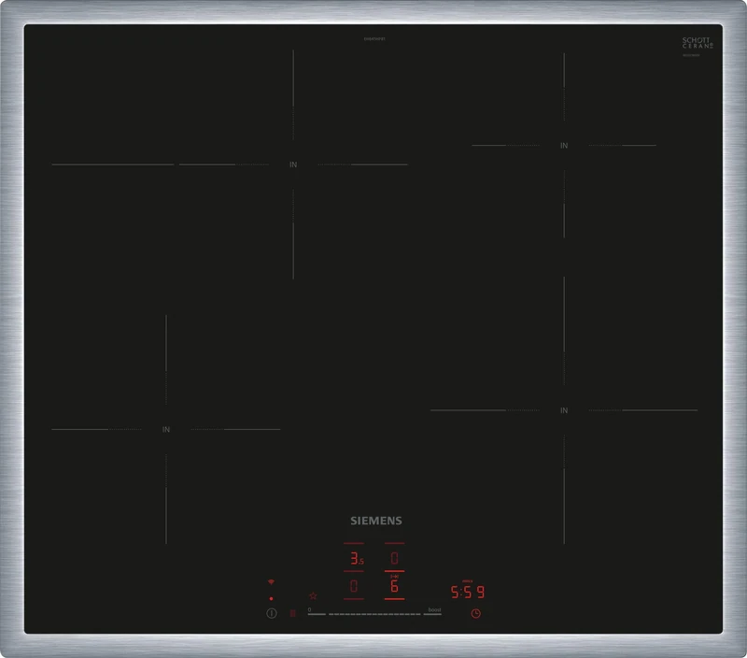This screenshot has height=658, width=747.
Task: Select the zone display showing 6
Action: (x=394, y=586)
